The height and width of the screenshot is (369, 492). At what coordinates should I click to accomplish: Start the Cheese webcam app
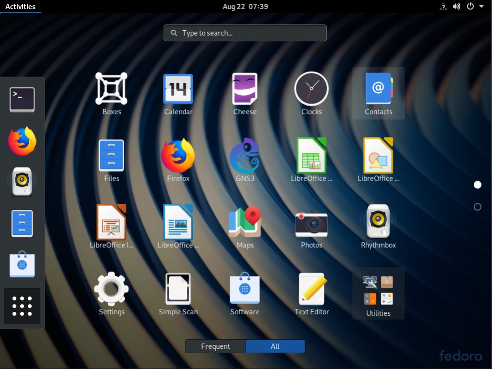click(x=245, y=93)
